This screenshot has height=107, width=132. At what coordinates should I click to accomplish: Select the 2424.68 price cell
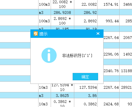pos(108,103)
